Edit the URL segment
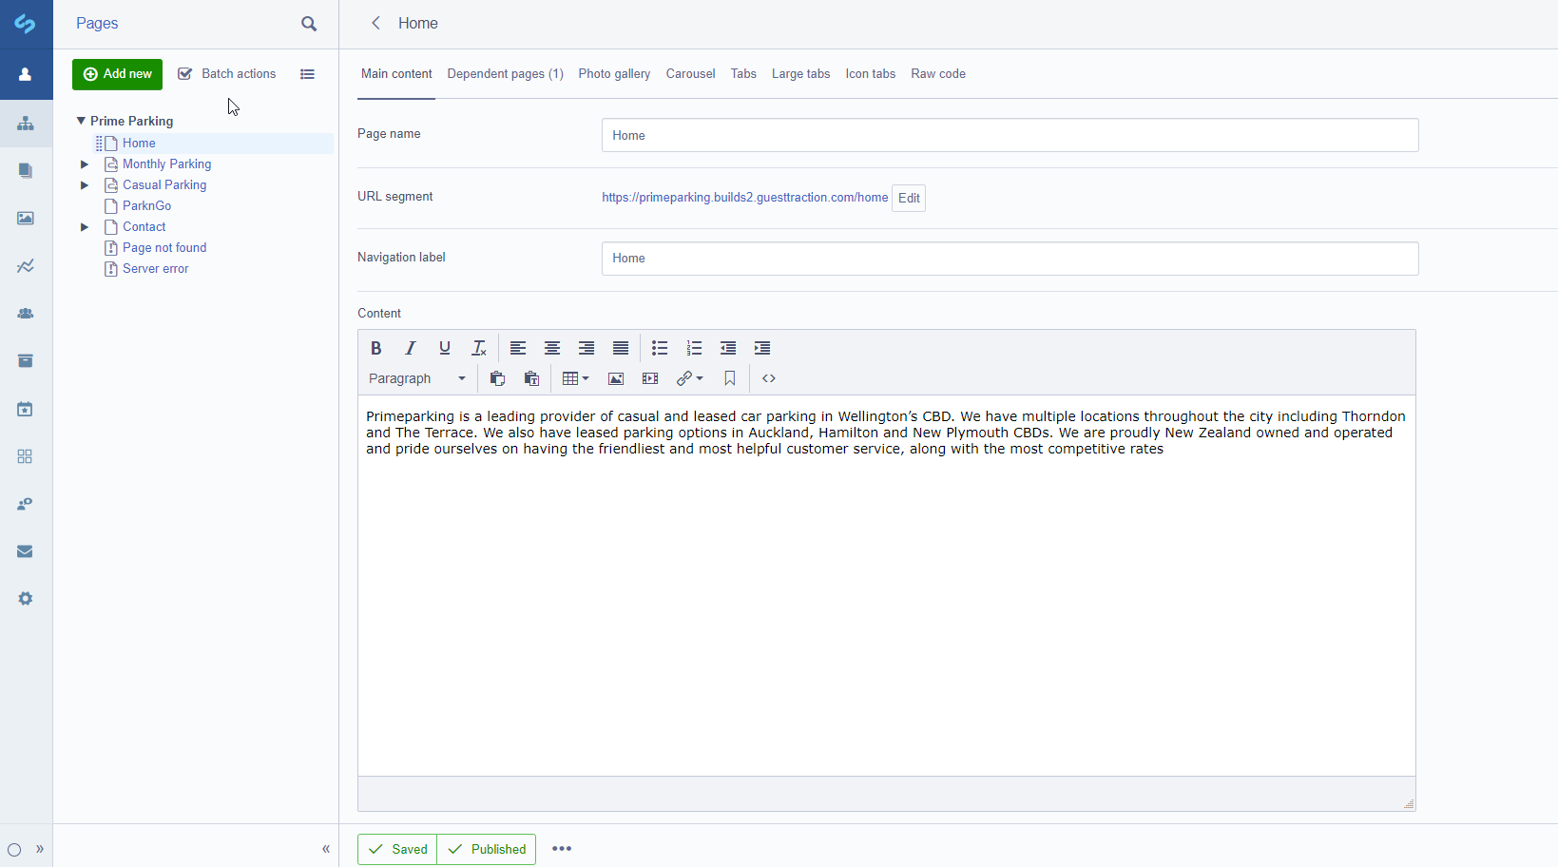Viewport: 1558px width, 867px height. pyautogui.click(x=909, y=198)
